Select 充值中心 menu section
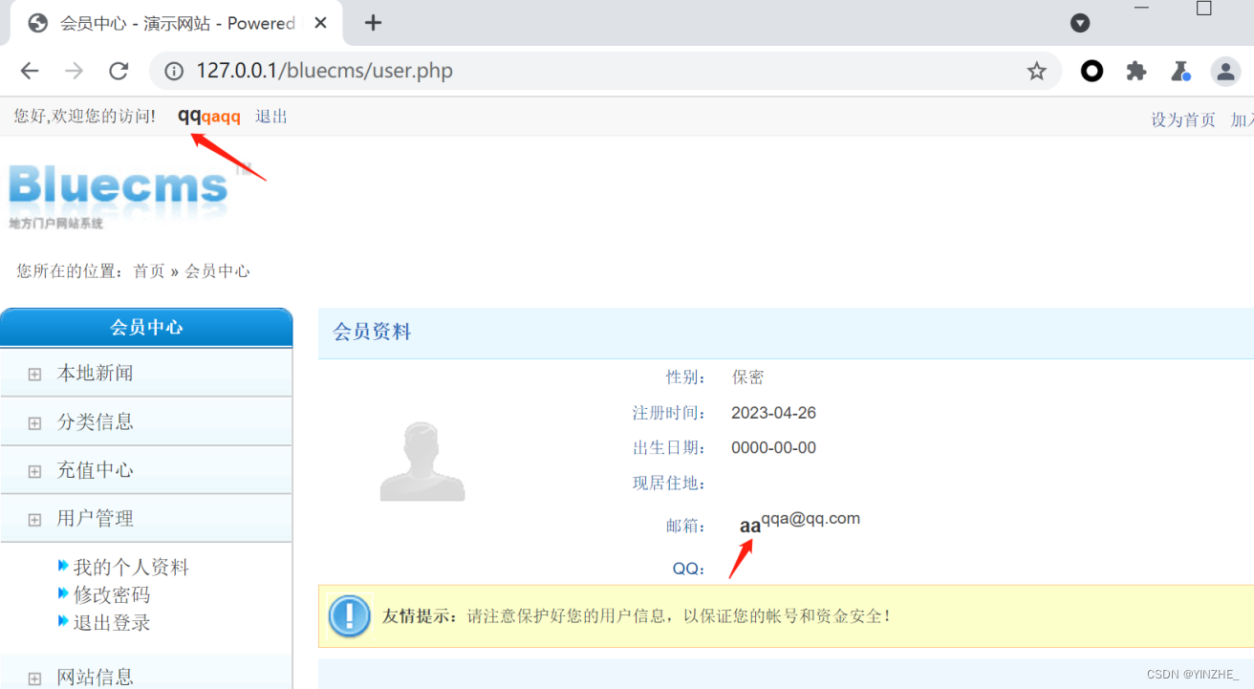 coord(146,470)
